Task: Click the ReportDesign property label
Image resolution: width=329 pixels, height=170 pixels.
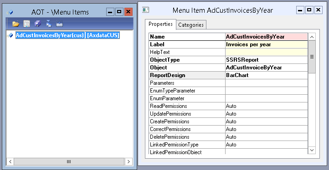Action: [167, 75]
